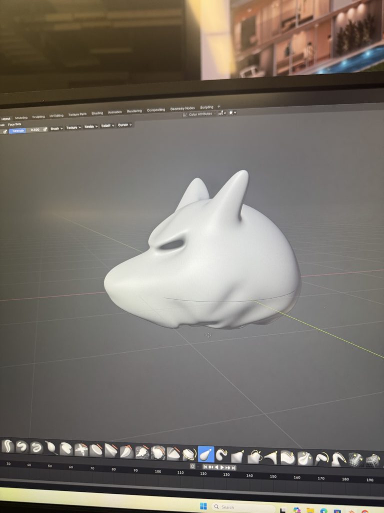Select the Blob brush
Image resolution: width=384 pixels, height=513 pixels.
tap(111, 451)
